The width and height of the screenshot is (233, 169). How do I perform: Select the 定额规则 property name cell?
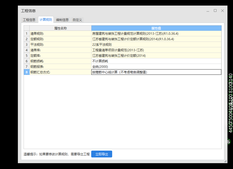tap(60, 39)
